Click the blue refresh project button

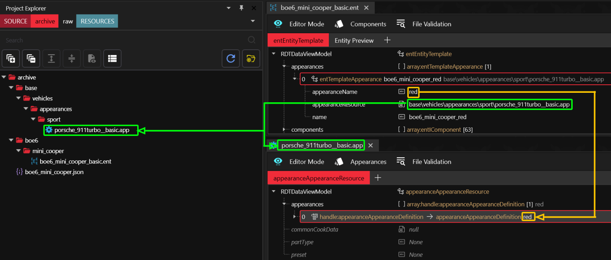(x=231, y=58)
